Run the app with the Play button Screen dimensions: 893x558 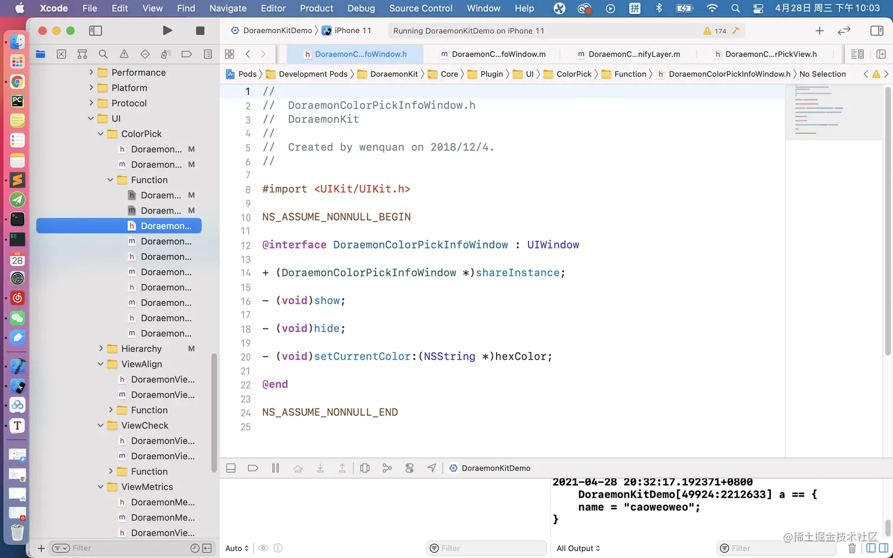(x=168, y=31)
